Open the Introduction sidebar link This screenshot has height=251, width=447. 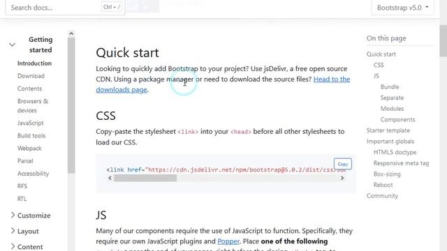coord(34,63)
